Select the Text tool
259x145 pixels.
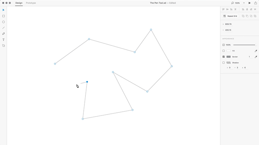click(x=3, y=40)
